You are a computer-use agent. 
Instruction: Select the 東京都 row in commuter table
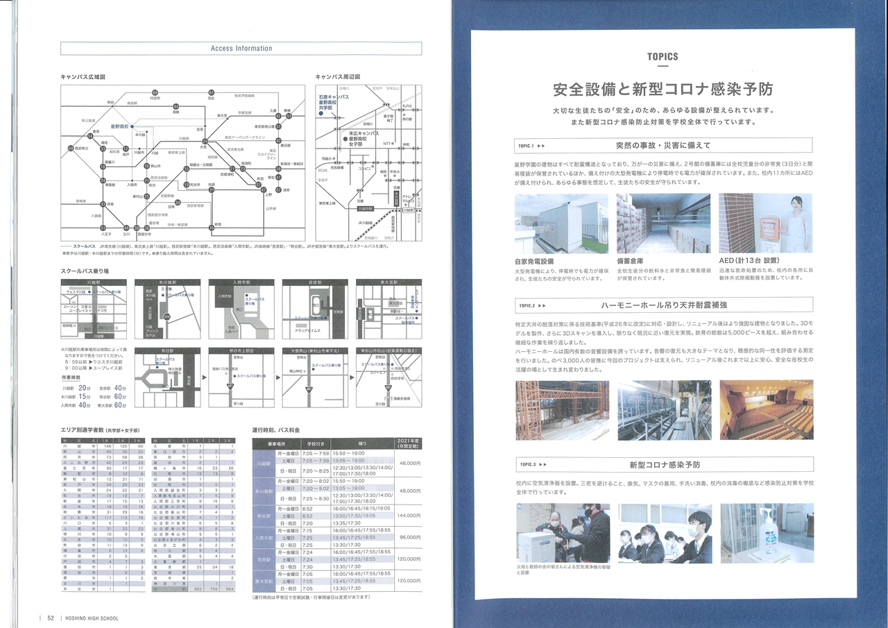[x=194, y=566]
